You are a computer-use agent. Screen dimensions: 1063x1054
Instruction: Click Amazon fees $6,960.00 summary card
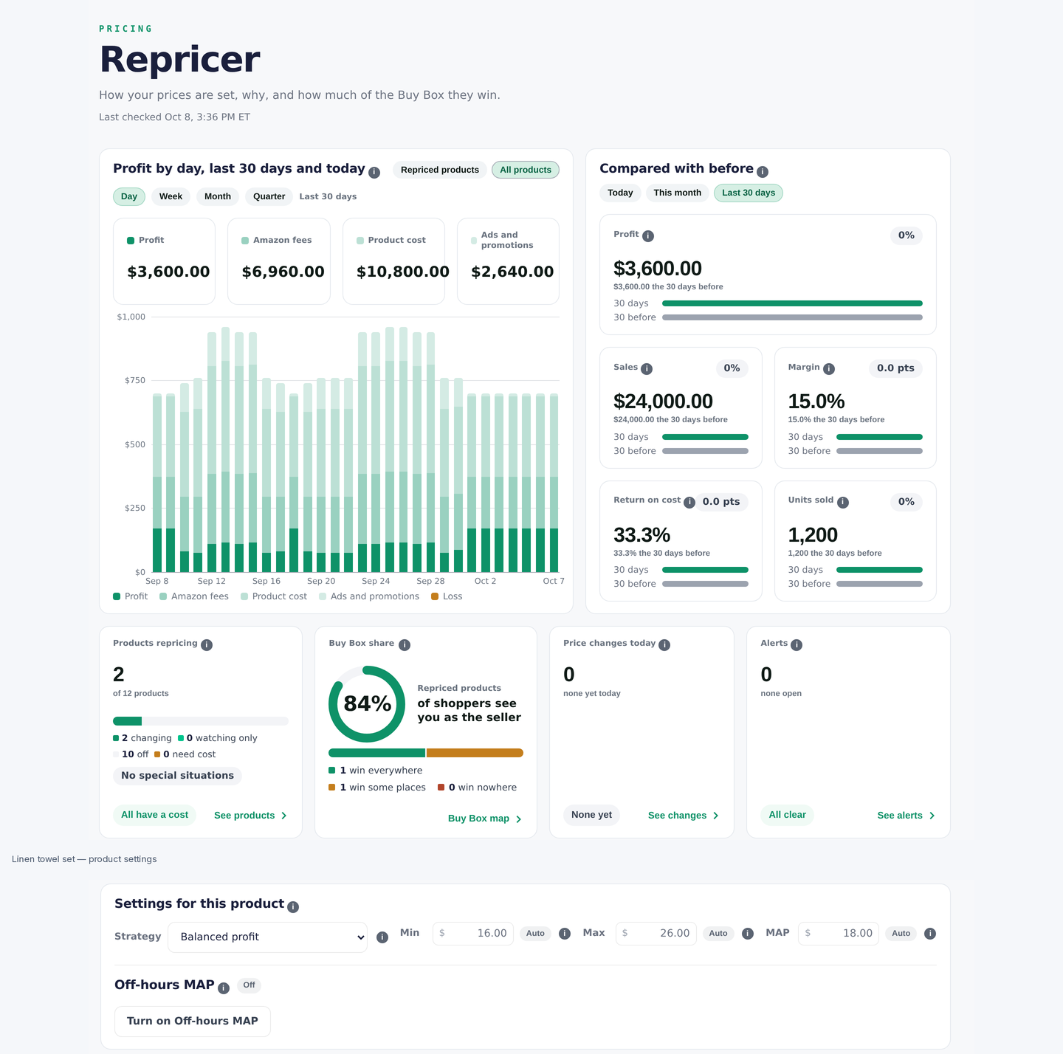tap(279, 261)
